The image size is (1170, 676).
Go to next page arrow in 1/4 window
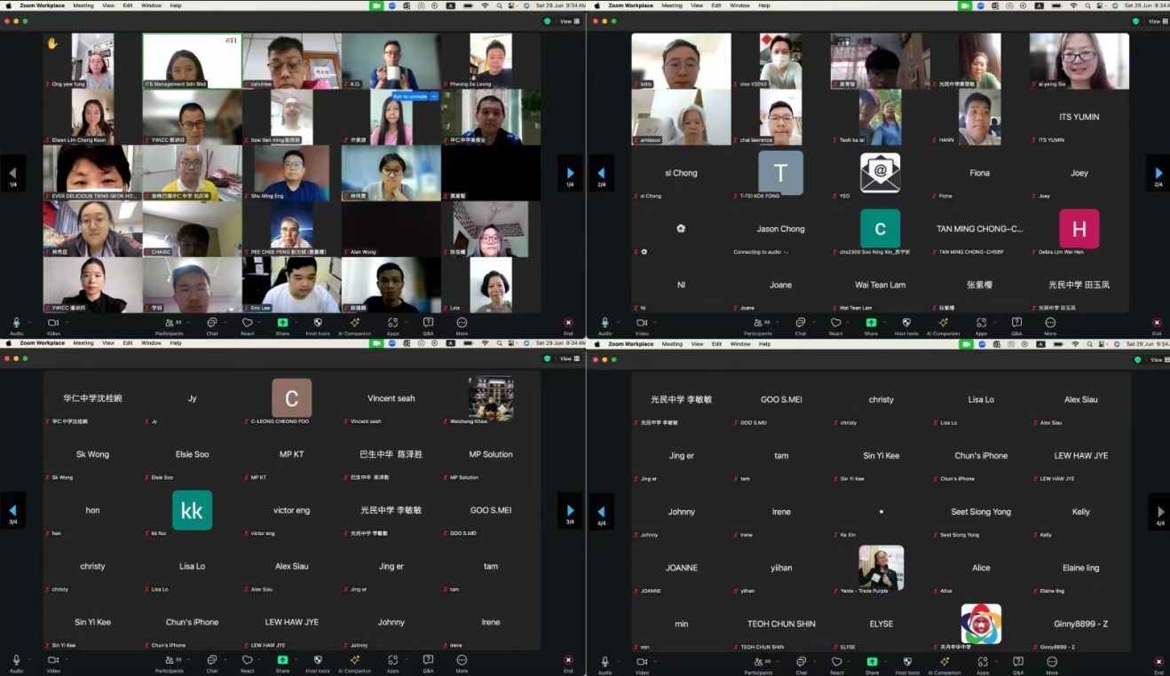coord(570,173)
